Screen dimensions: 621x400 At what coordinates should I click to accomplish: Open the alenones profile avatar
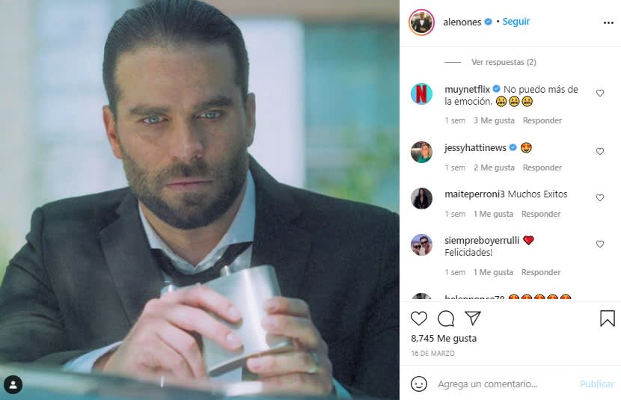(x=421, y=22)
